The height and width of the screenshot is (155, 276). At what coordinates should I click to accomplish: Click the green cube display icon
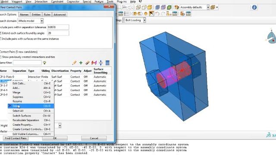pos(169,7)
